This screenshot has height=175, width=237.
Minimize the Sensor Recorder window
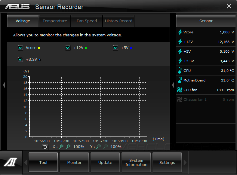[x=217, y=6]
